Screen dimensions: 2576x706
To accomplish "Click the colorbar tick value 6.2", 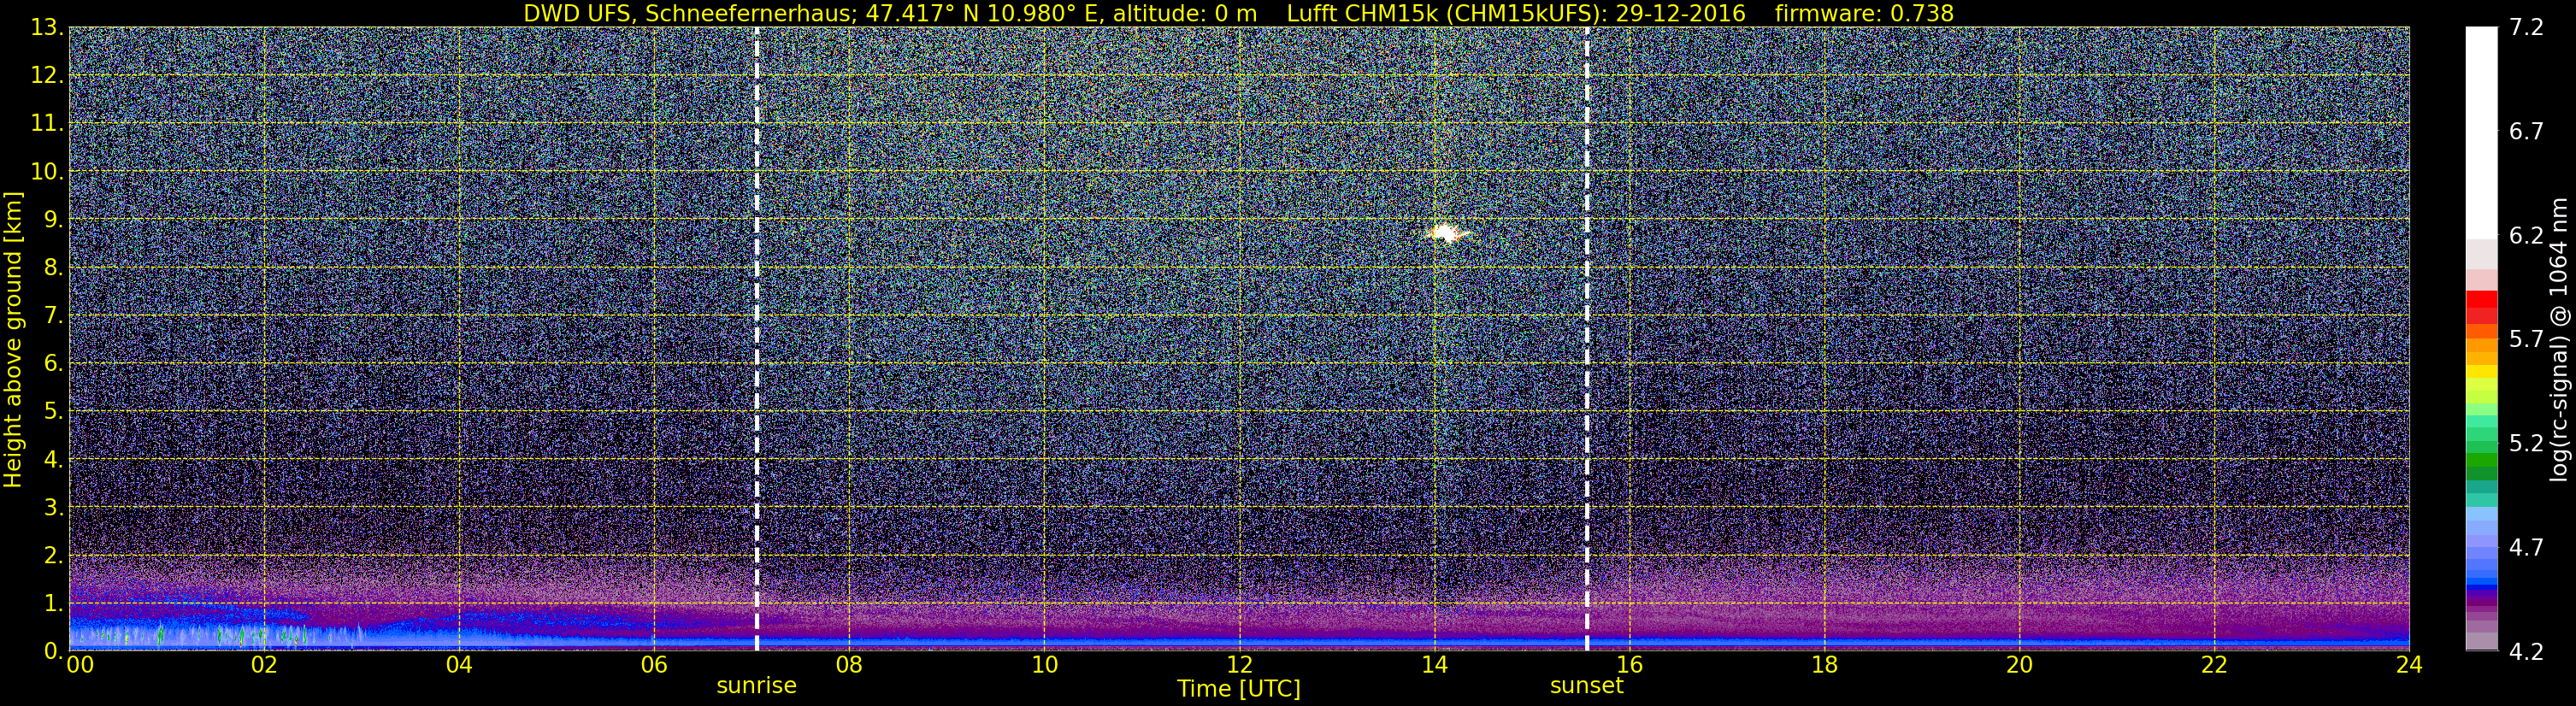I will pyautogui.click(x=2526, y=236).
